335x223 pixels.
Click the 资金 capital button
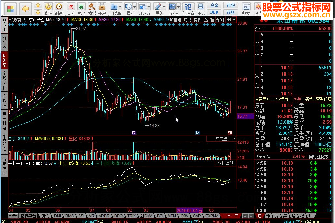pos(214,5)
